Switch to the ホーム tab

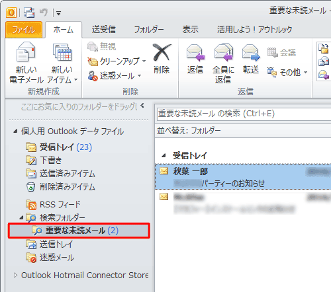(64, 30)
